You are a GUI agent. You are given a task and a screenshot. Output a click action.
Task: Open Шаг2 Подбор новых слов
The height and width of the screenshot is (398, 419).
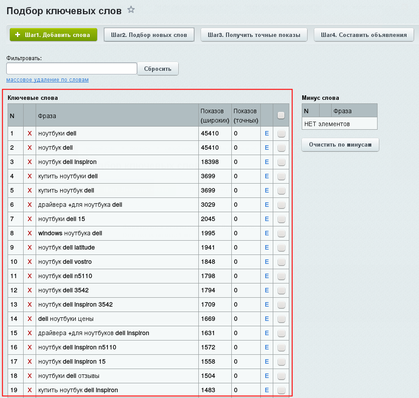(149, 35)
